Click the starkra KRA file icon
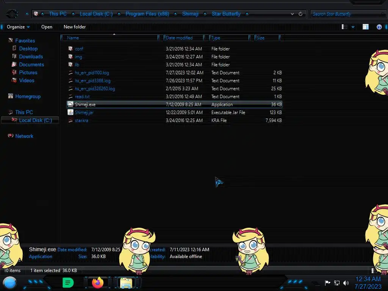Screen dimensions: 388x291 (70, 120)
